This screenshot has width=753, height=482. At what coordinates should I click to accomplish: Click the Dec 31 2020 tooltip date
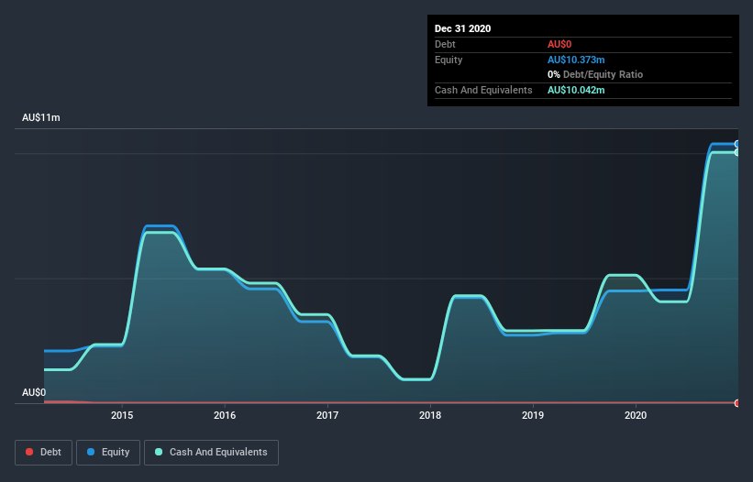point(462,28)
